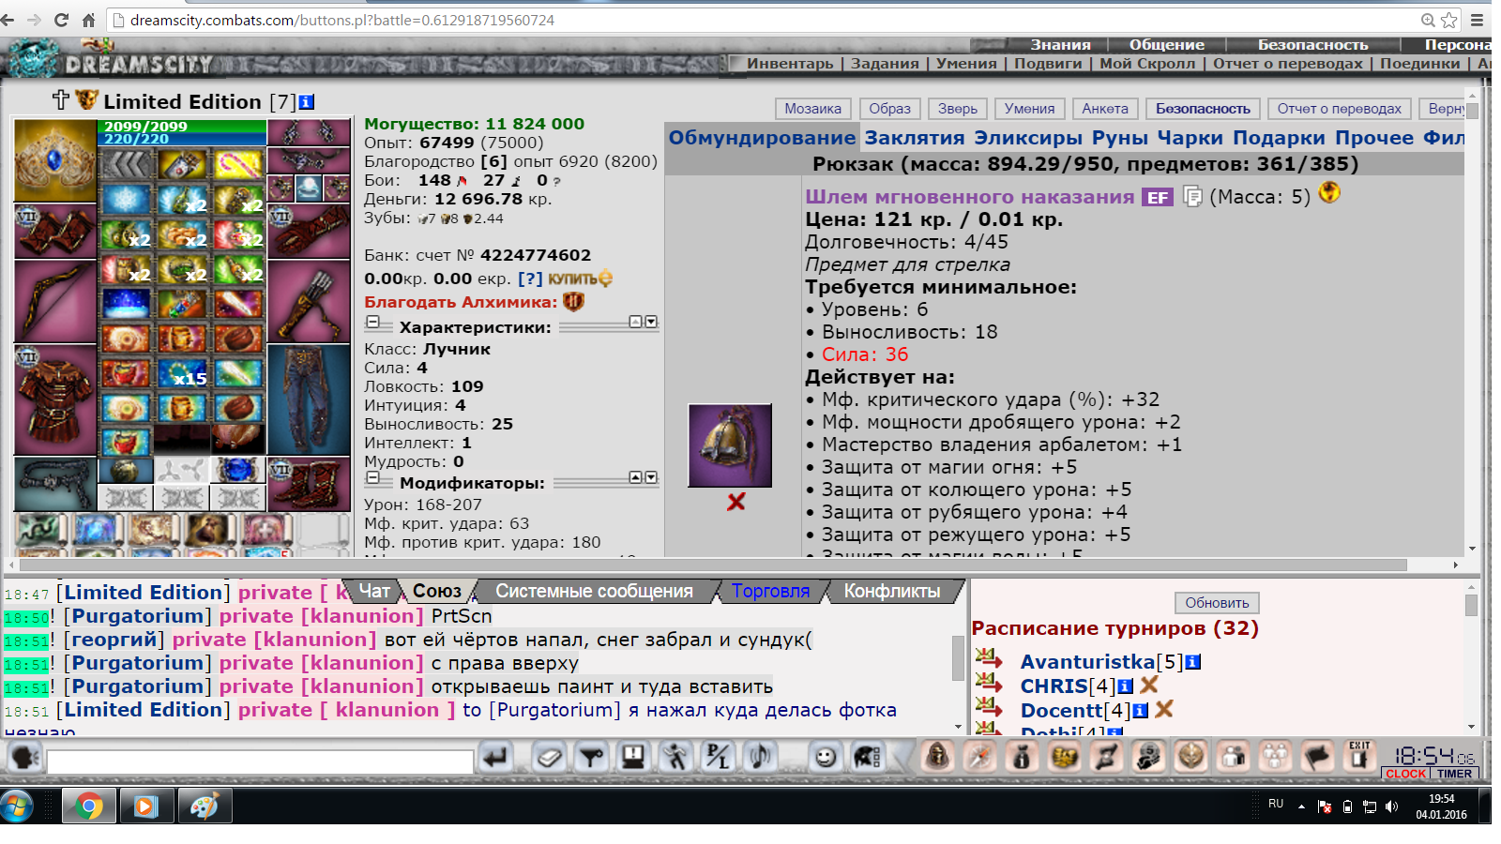The image size is (1501, 844).
Task: Click the Windows Start button
Action: (x=17, y=806)
